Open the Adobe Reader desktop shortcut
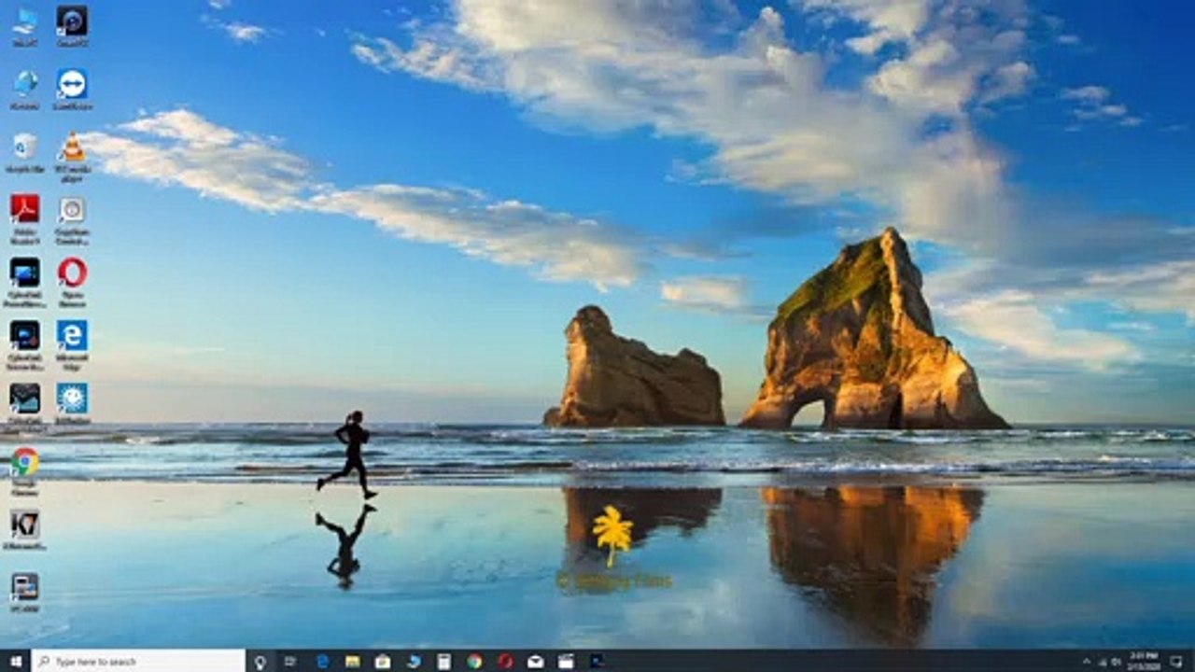The width and height of the screenshot is (1195, 672). (x=24, y=218)
